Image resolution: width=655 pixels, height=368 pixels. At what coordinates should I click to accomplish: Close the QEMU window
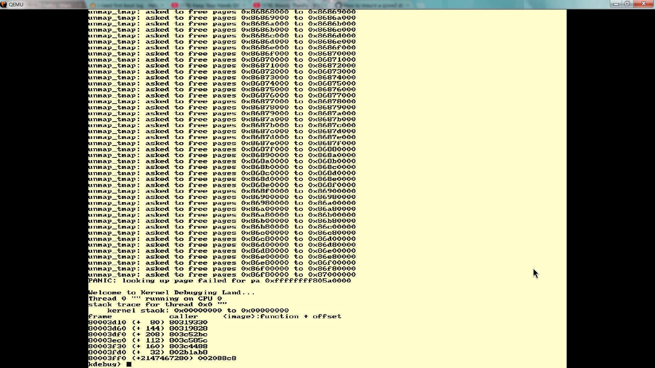[644, 4]
